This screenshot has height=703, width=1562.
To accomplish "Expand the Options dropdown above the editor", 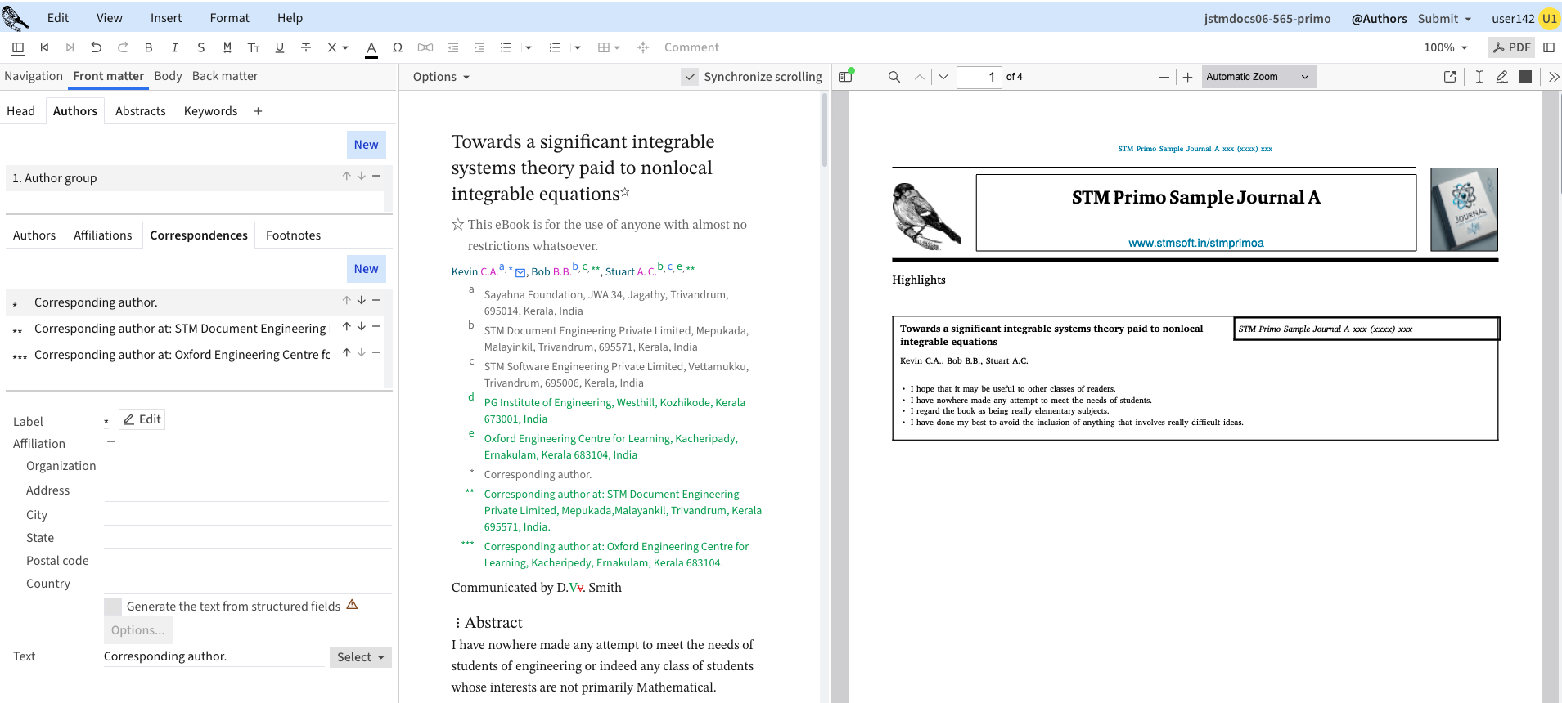I will click(x=441, y=77).
